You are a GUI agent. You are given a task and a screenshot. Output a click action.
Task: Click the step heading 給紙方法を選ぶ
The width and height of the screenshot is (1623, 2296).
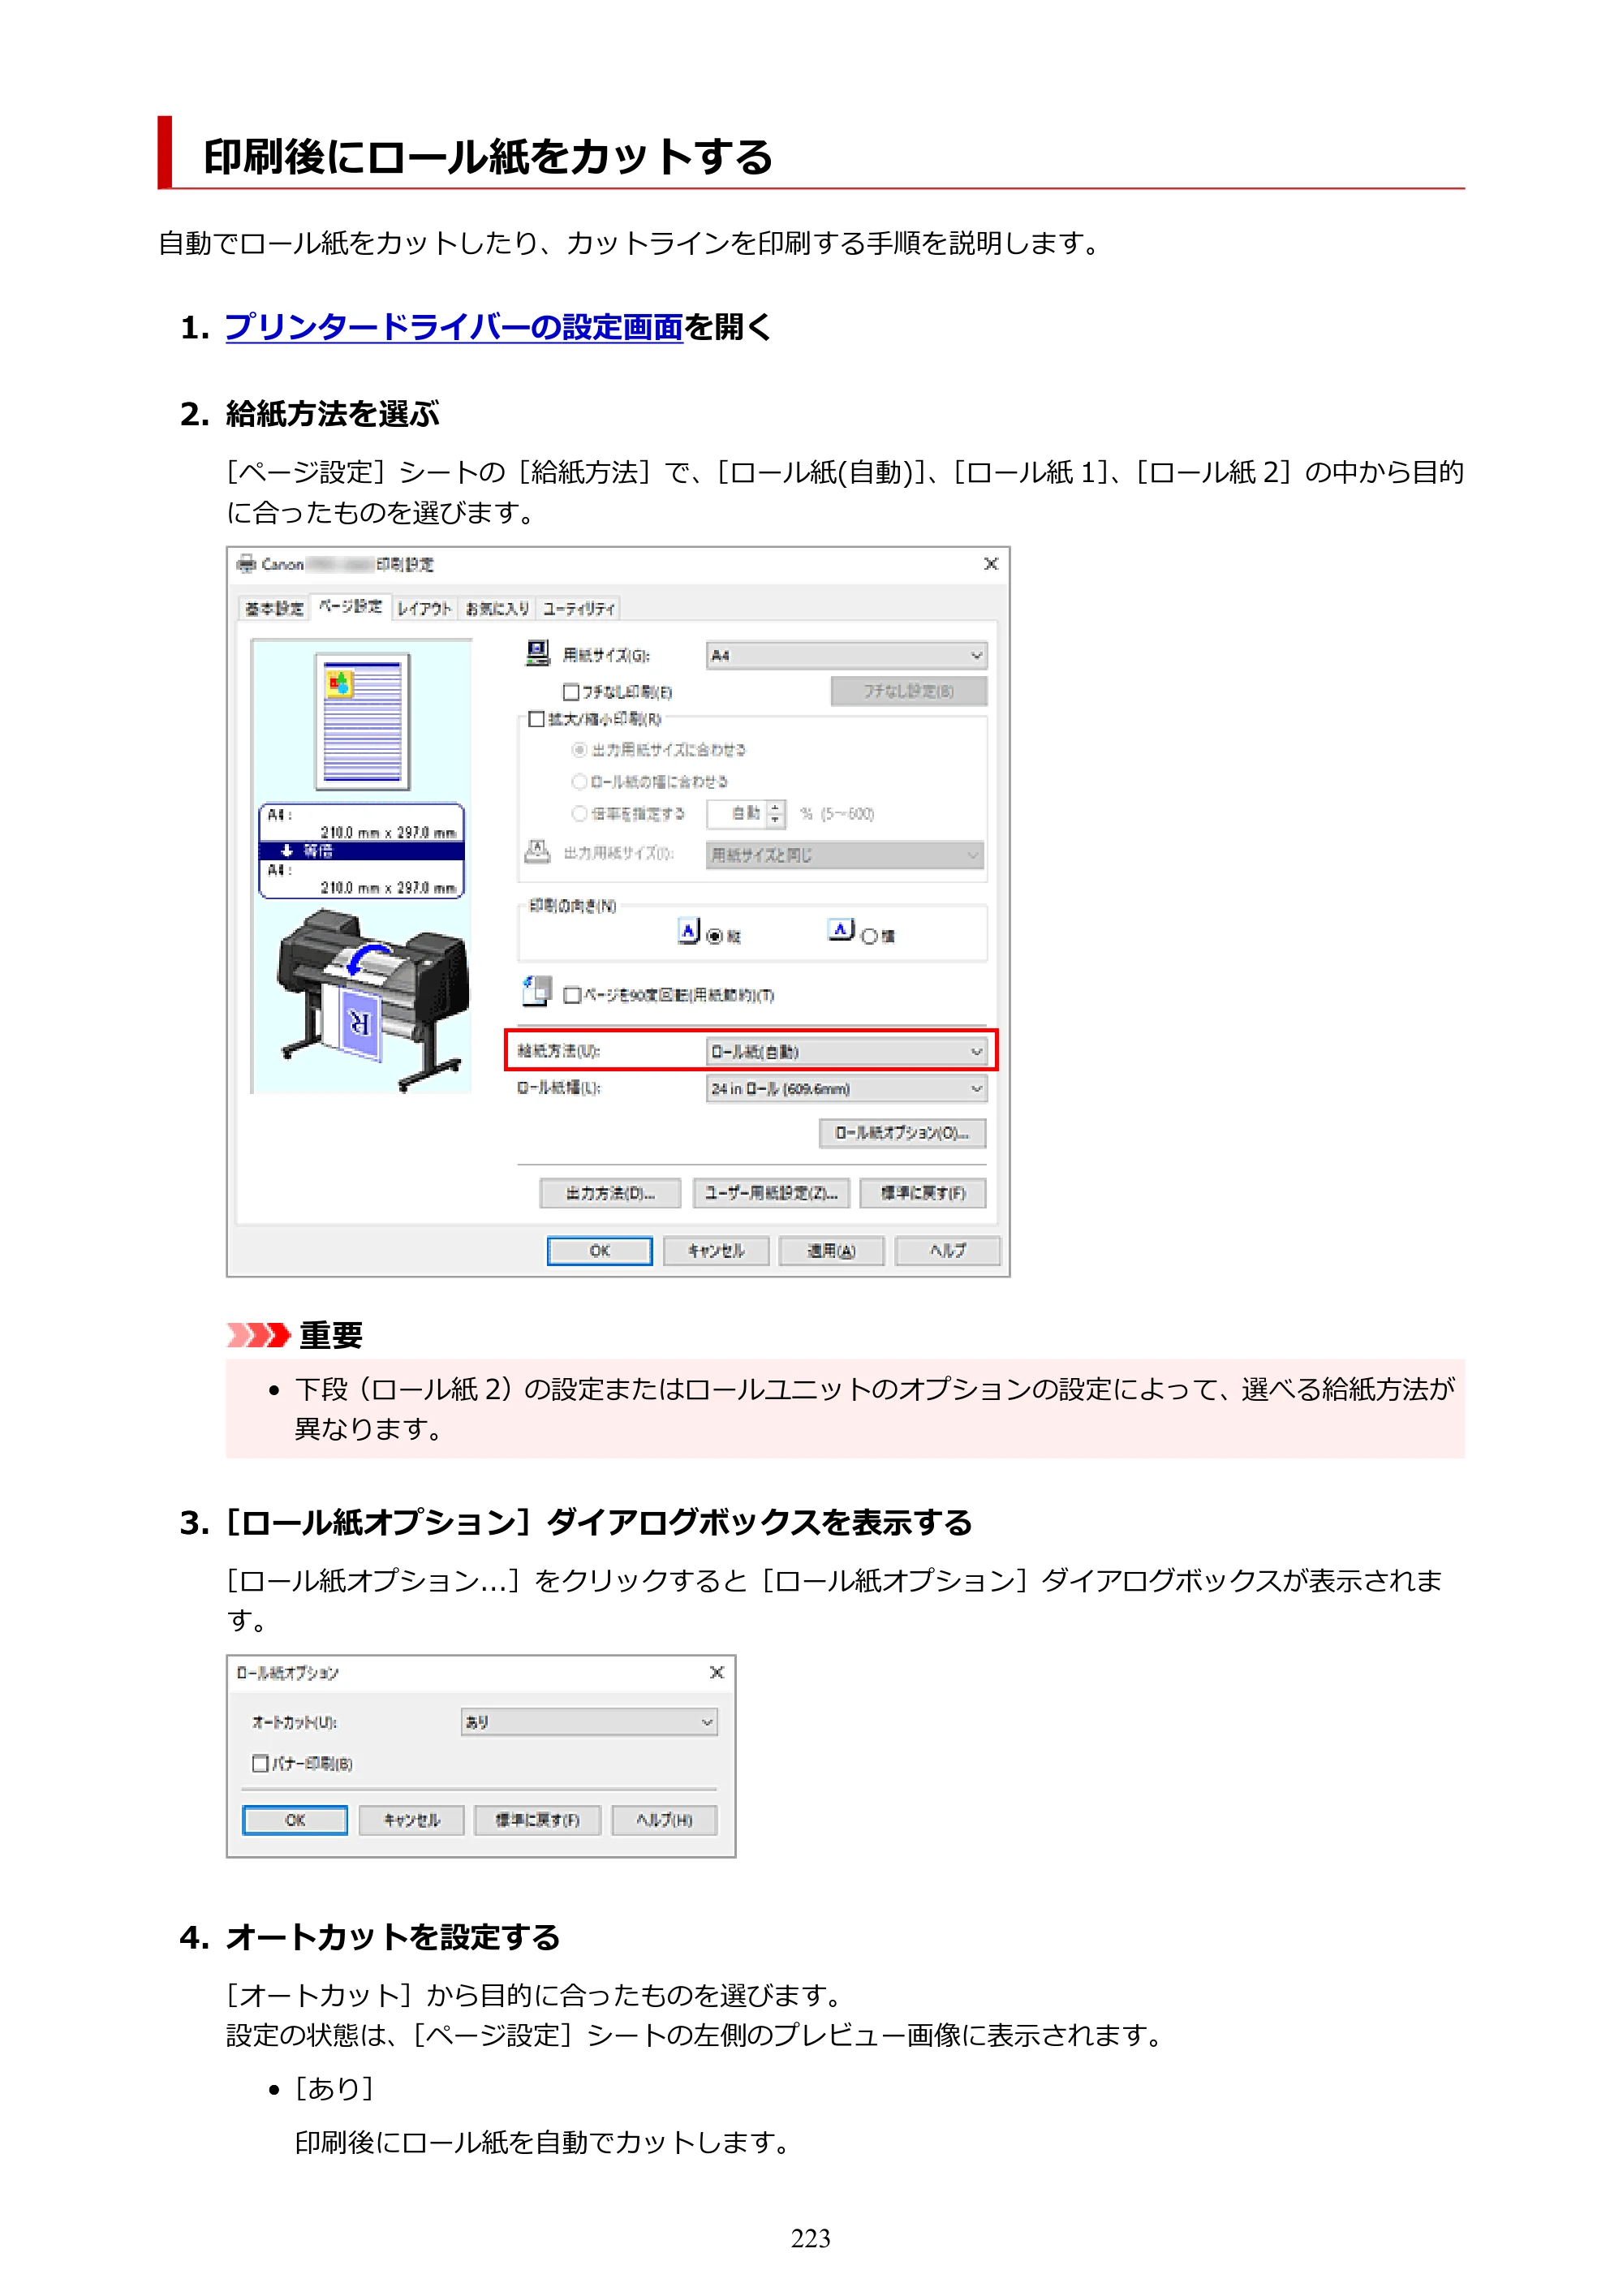(x=333, y=414)
